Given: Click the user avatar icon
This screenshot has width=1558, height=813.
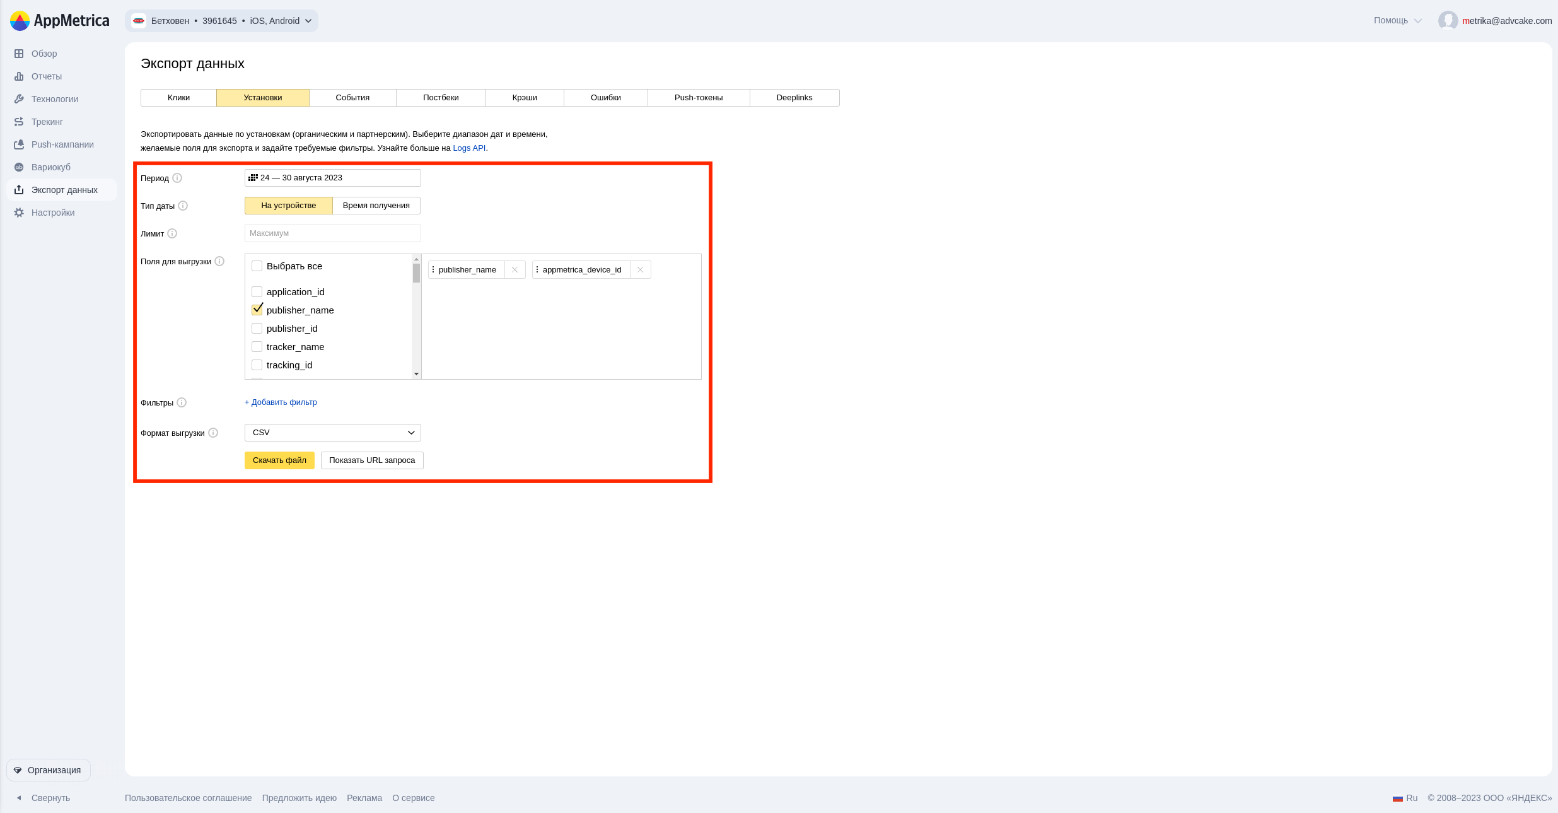Looking at the screenshot, I should [x=1448, y=21].
